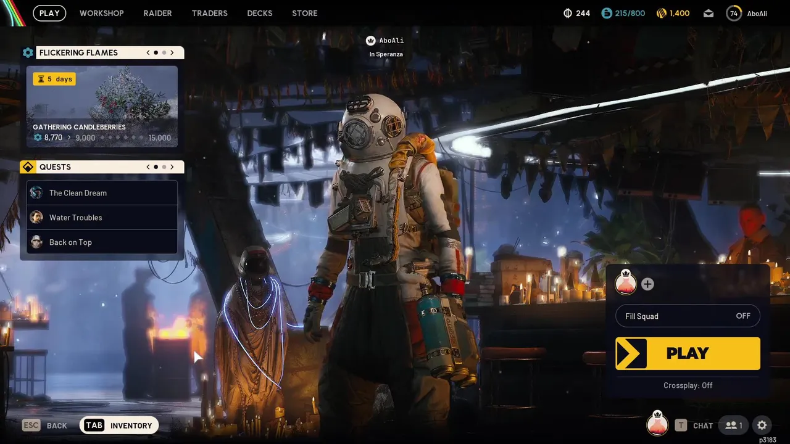Screen dimensions: 790x444
Task: Open the AboAli profile name in top bar
Action: 757,14
